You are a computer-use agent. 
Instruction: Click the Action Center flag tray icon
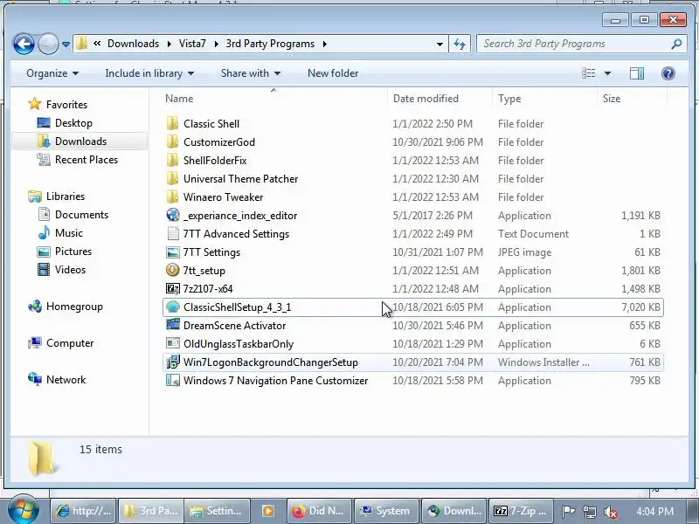(568, 511)
